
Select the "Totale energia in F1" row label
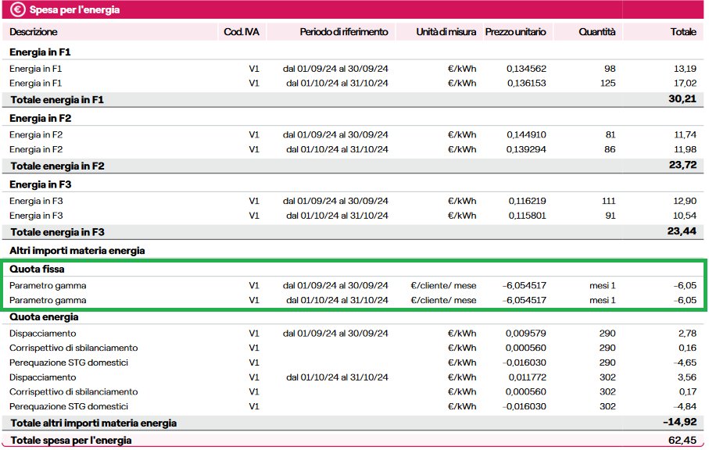point(56,100)
